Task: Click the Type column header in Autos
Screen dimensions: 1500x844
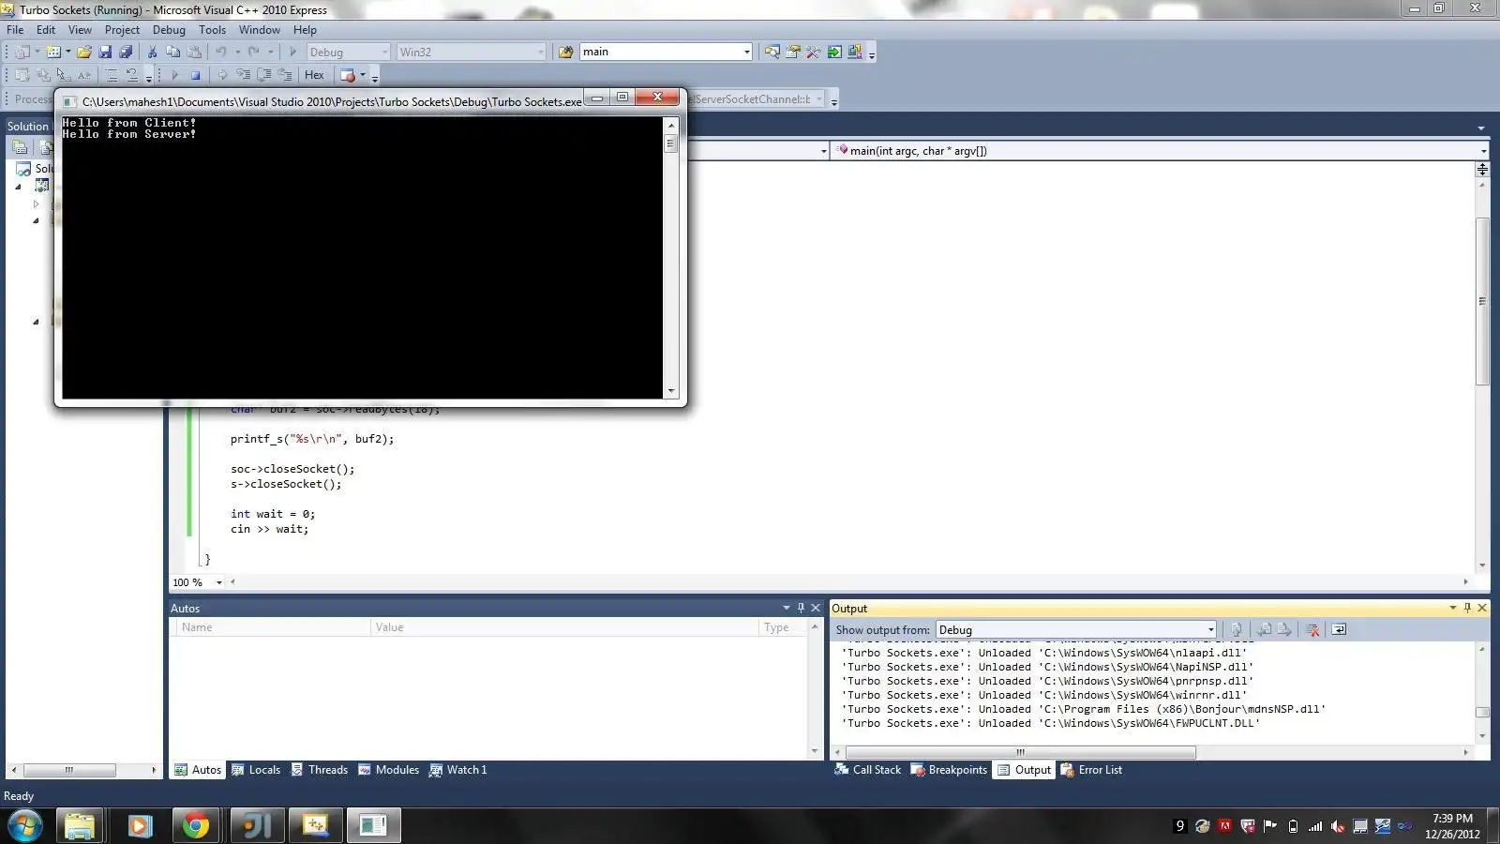Action: coord(782,627)
